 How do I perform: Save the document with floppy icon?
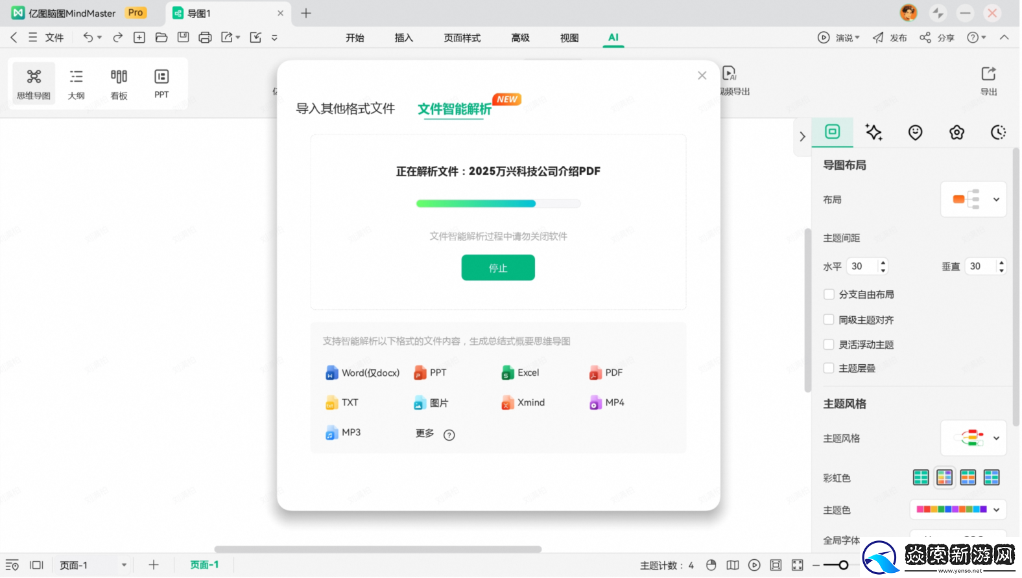[x=183, y=38]
